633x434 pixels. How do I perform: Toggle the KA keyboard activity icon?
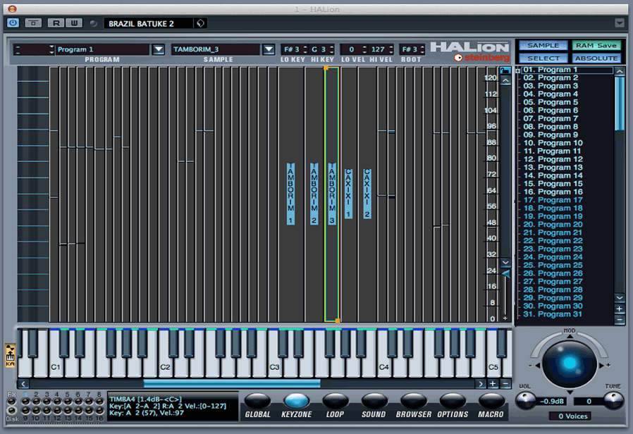tap(10, 355)
